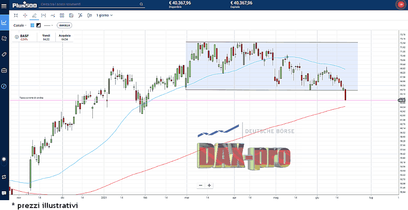Click the -2,34% change value
The height and width of the screenshot is (210, 408).
pyautogui.click(x=24, y=39)
